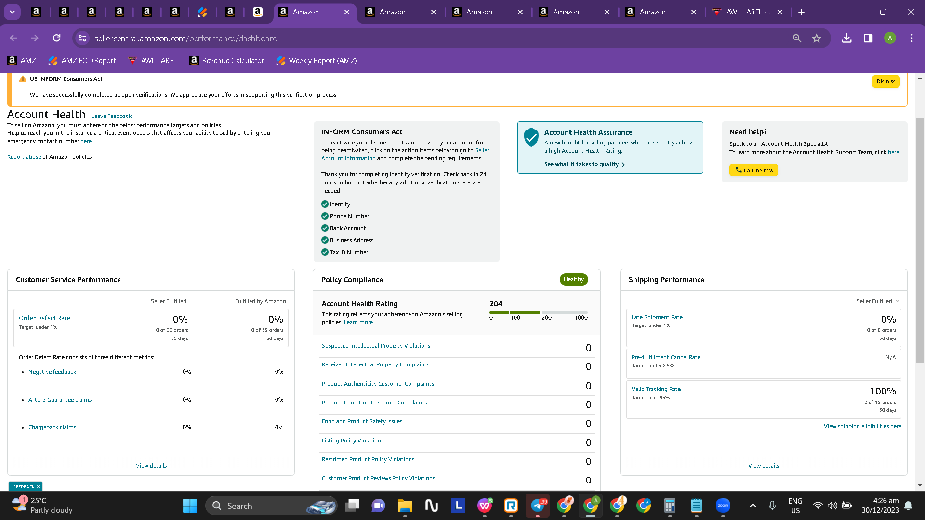Open Product Authenticity Customer Complaints
This screenshot has width=925, height=520.
[x=378, y=384]
